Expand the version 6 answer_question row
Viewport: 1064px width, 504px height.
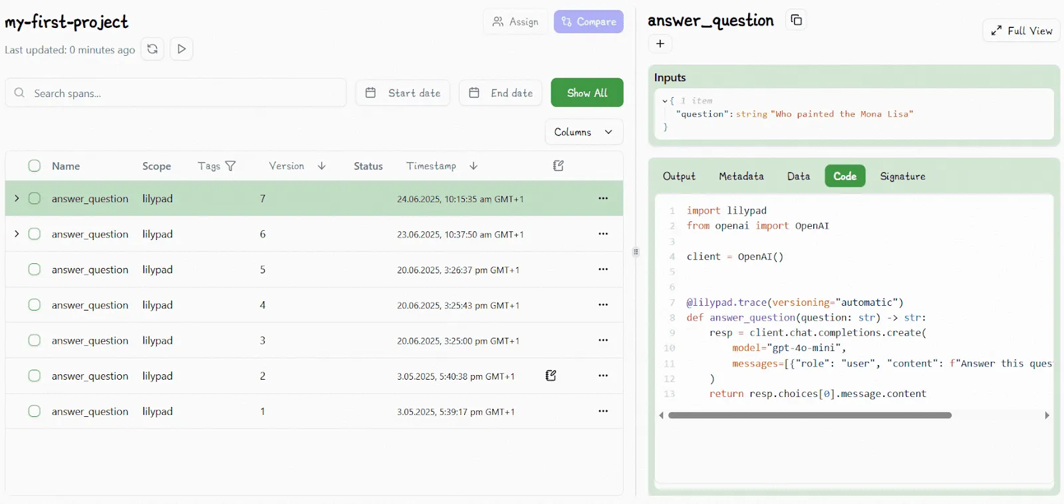pyautogui.click(x=17, y=233)
